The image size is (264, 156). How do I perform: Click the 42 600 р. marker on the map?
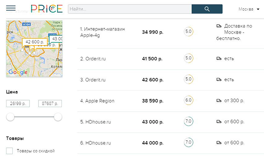35,42
